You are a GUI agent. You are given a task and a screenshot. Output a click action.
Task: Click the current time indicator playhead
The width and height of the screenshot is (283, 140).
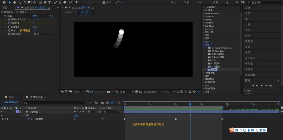pyautogui.click(x=190, y=104)
